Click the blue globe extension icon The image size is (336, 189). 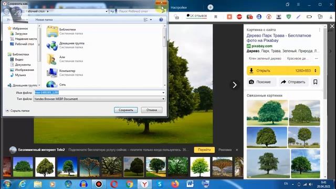click(x=259, y=17)
